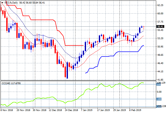166x113 pixels.
Task: Click the 12 Dec 2018 date label
Action: 55,110
